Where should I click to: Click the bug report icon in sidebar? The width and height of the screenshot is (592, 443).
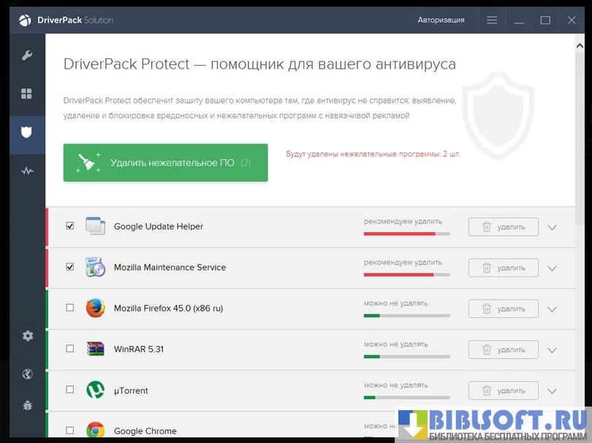tap(27, 404)
